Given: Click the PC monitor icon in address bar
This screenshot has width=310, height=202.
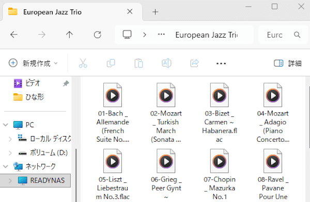Looking at the screenshot, I should click(x=127, y=35).
